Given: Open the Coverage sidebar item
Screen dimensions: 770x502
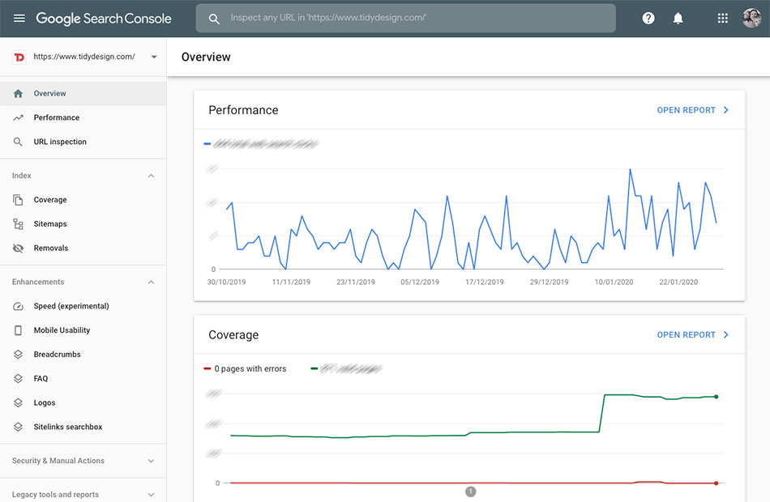Looking at the screenshot, I should click(x=83, y=200).
